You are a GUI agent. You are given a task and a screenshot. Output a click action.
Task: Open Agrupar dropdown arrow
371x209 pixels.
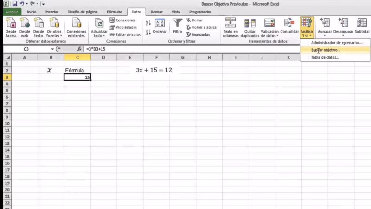325,36
